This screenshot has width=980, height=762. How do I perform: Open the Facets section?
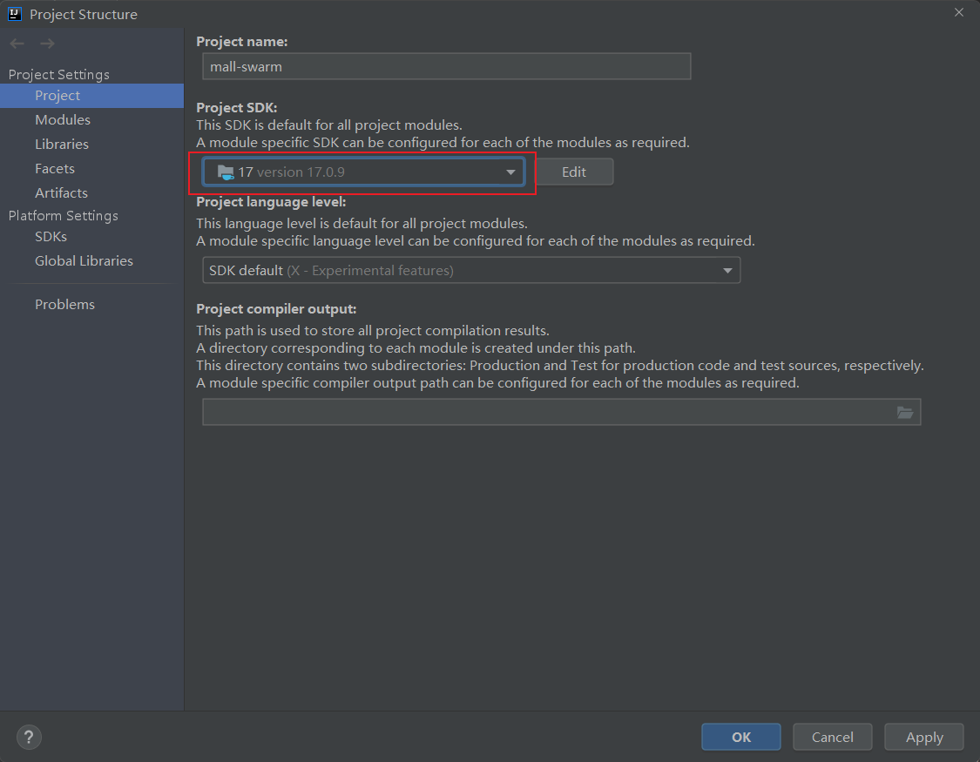tap(55, 169)
